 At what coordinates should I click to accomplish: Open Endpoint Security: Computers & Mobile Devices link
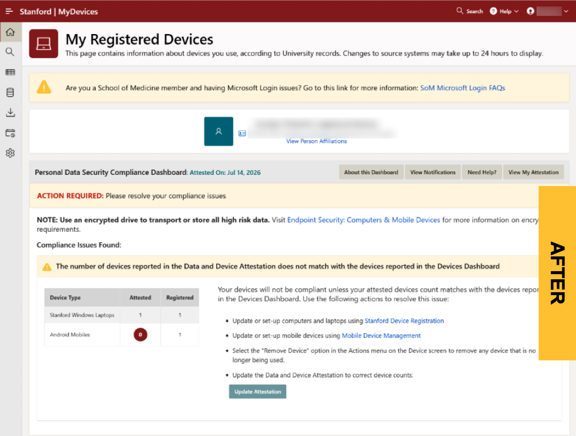pyautogui.click(x=364, y=220)
